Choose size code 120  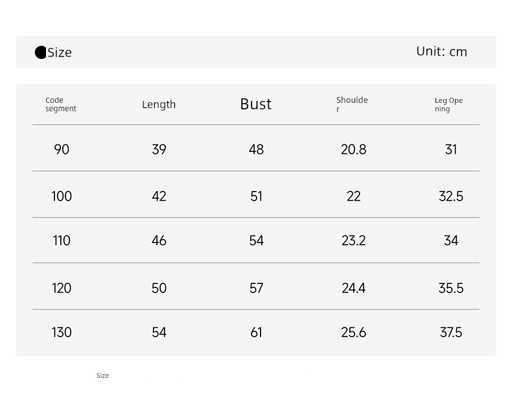tap(62, 288)
